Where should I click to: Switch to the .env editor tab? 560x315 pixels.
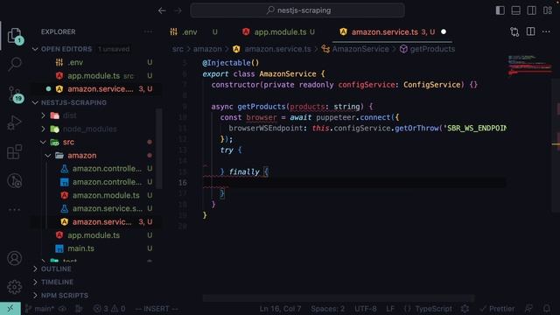(193, 31)
